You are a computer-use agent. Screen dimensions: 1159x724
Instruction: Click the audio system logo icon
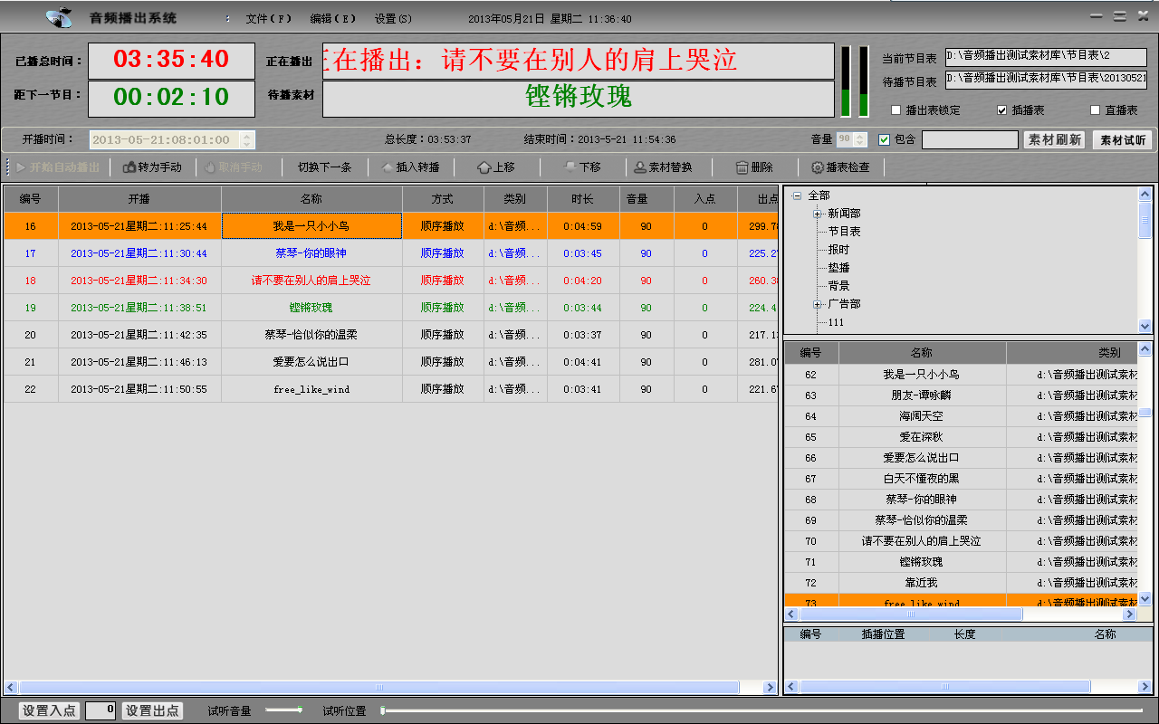click(59, 18)
